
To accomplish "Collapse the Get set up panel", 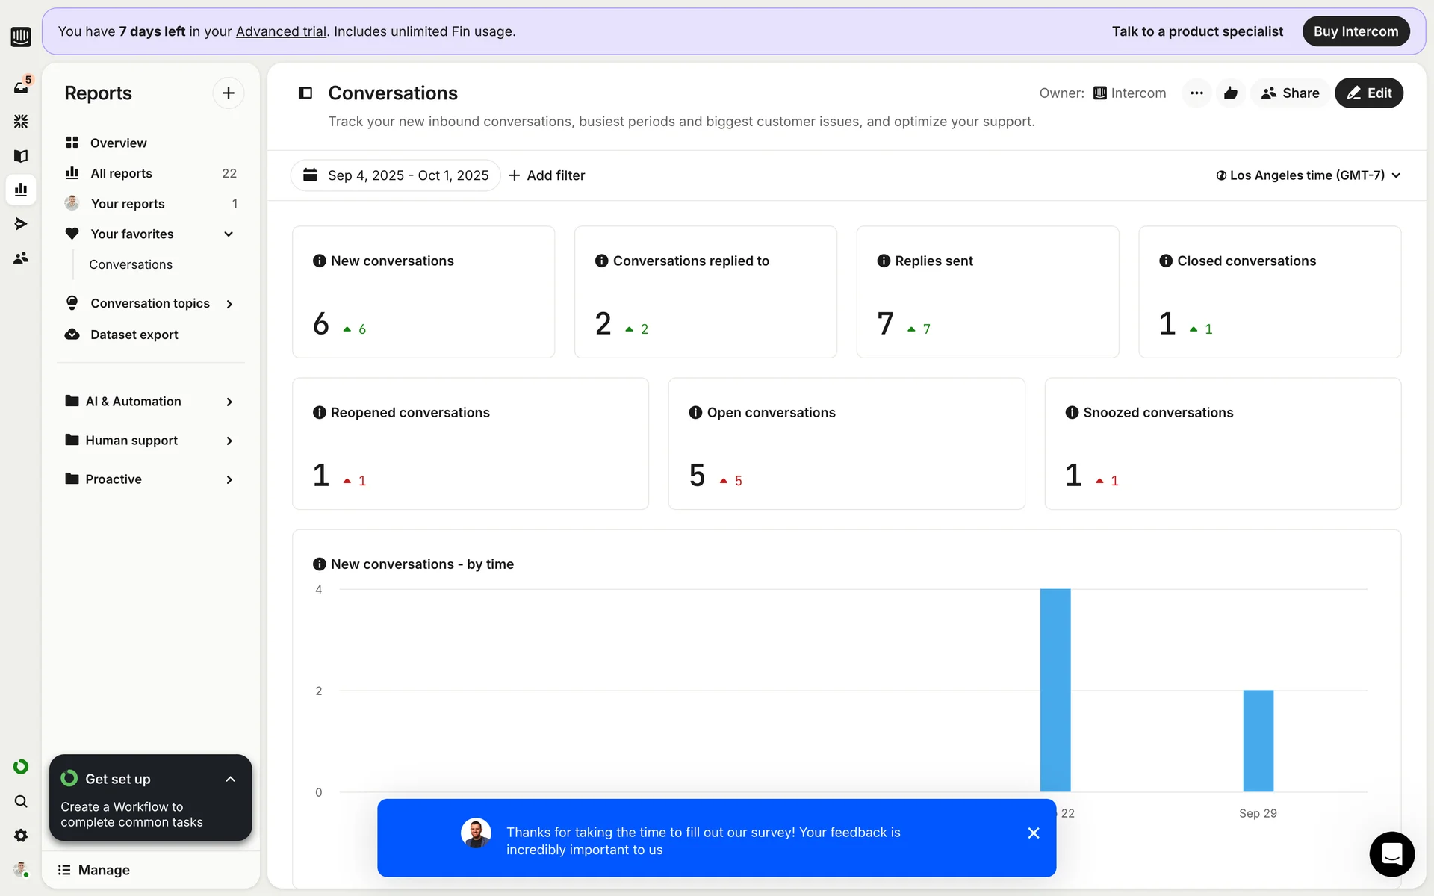I will click(x=230, y=779).
